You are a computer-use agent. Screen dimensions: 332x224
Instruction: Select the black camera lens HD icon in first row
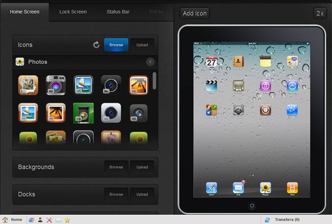point(111,85)
